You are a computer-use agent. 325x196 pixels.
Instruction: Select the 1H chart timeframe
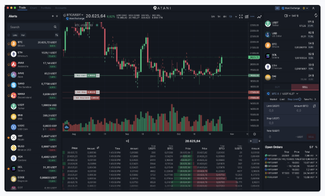click(x=219, y=16)
